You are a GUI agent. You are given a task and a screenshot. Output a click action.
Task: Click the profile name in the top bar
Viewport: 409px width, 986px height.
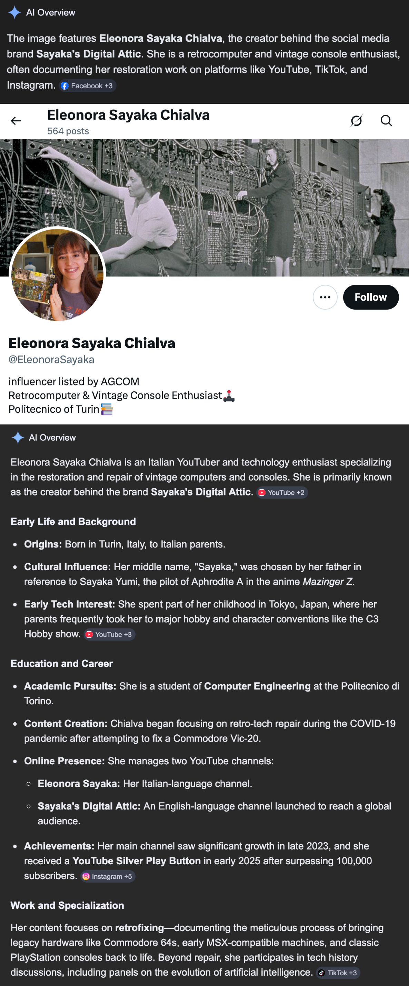pyautogui.click(x=128, y=115)
